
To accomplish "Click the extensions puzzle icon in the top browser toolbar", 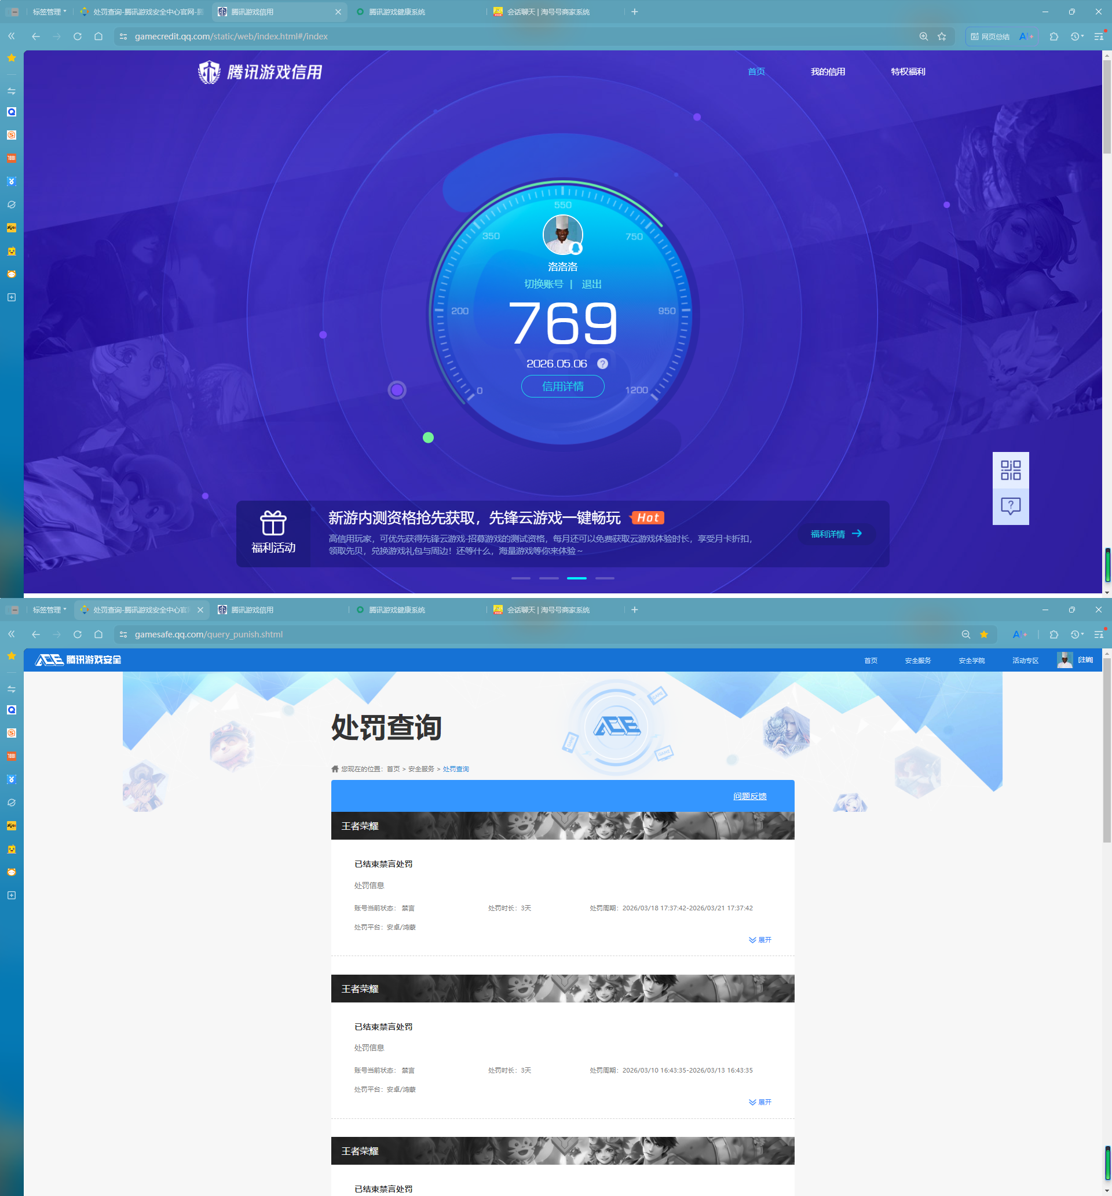I will pyautogui.click(x=1054, y=37).
